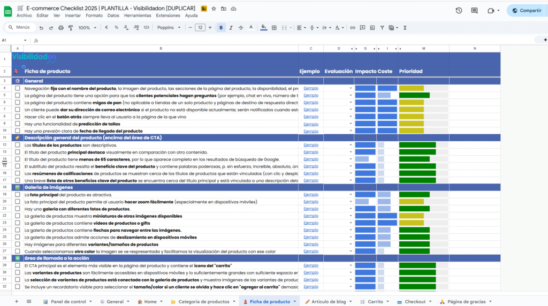Select the paint format tool

click(x=71, y=27)
